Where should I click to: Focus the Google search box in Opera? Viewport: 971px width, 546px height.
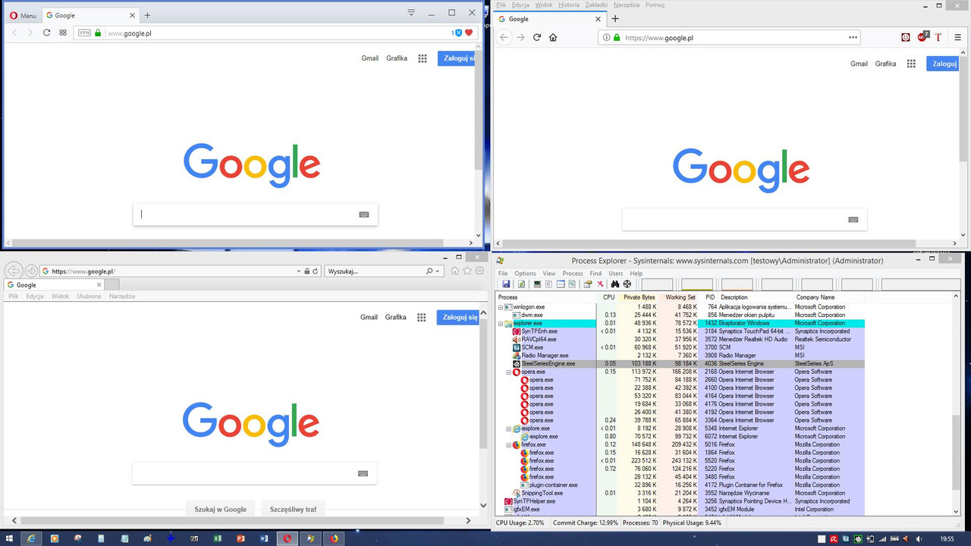pos(256,214)
